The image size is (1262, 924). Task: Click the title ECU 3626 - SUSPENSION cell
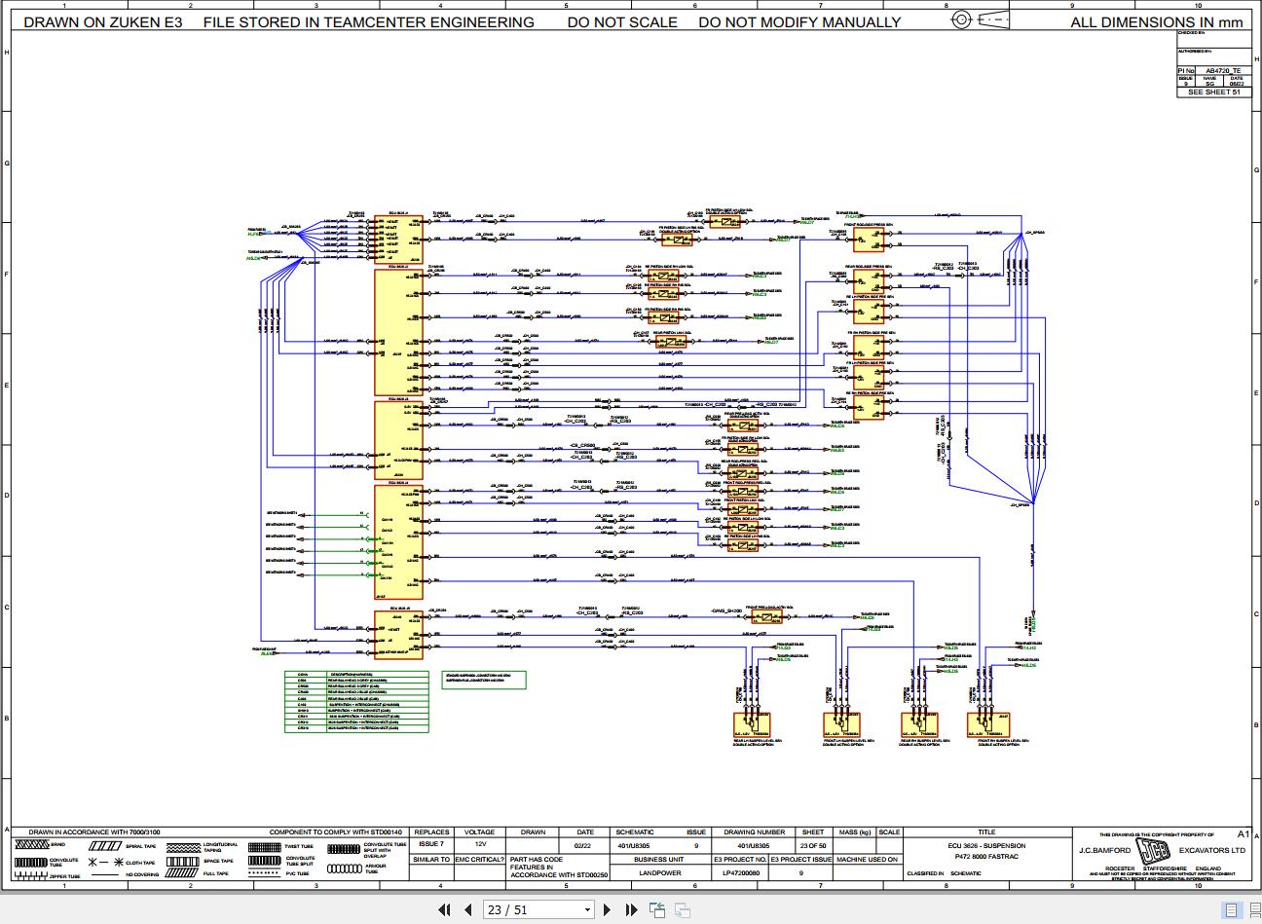pos(989,845)
